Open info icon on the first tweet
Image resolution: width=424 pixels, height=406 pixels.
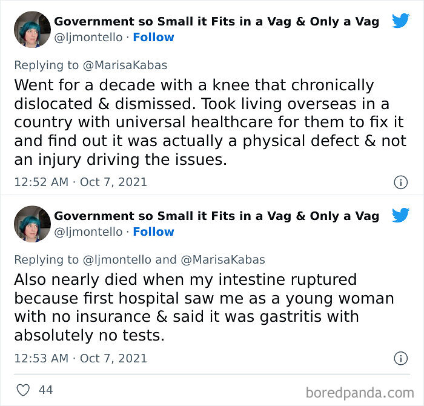[x=400, y=182]
